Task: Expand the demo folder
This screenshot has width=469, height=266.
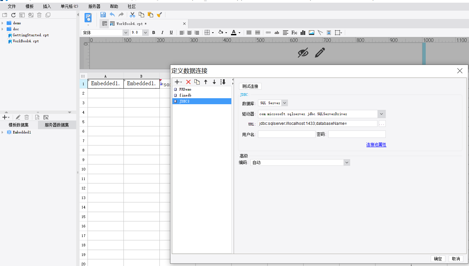Action: click(x=2, y=23)
